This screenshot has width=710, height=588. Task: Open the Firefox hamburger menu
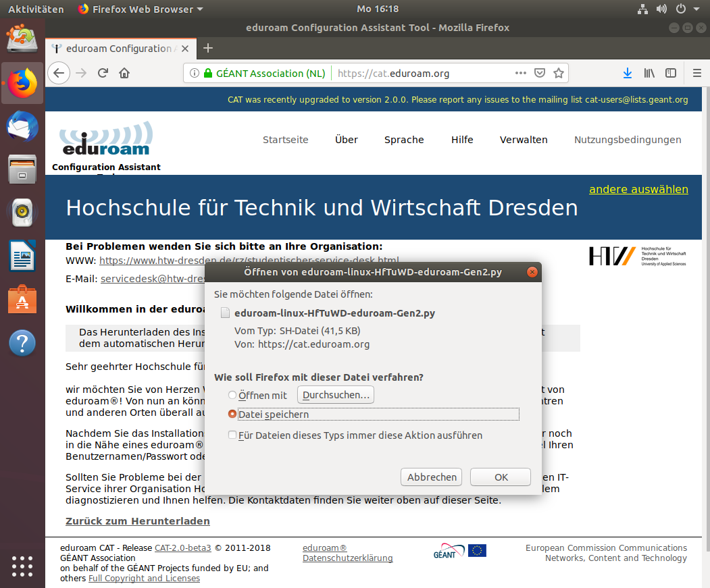tap(697, 73)
